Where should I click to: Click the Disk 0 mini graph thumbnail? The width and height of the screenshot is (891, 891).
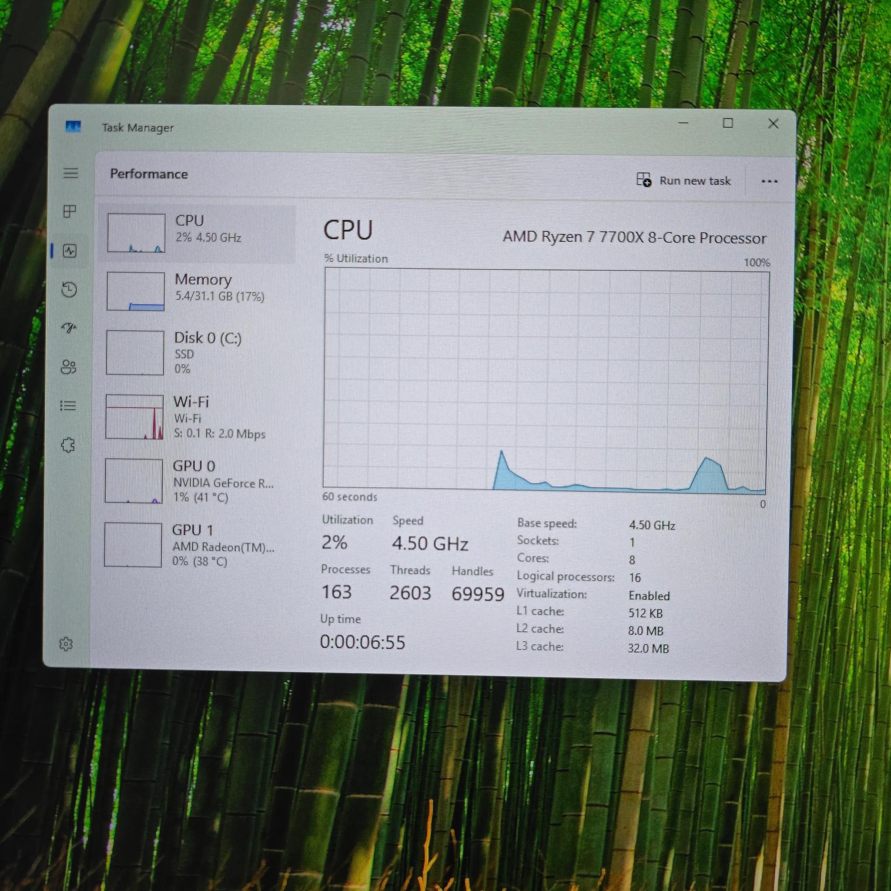point(135,353)
